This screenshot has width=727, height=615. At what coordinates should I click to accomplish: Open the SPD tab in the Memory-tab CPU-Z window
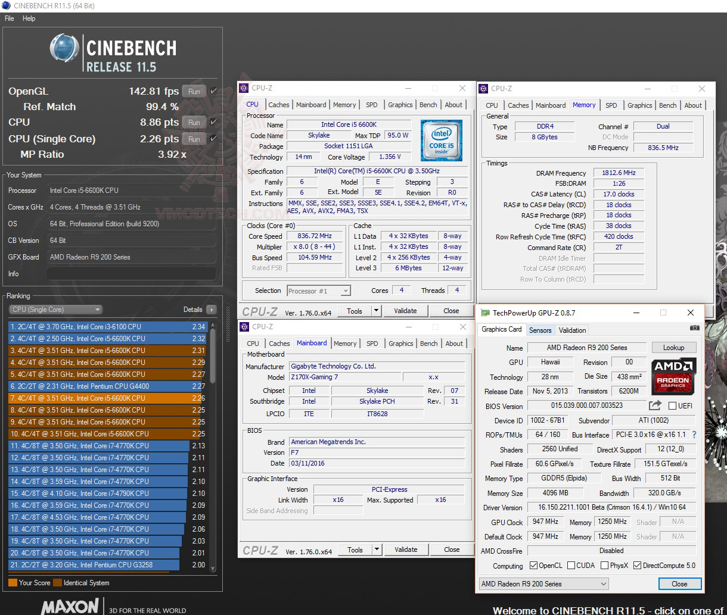pyautogui.click(x=611, y=105)
